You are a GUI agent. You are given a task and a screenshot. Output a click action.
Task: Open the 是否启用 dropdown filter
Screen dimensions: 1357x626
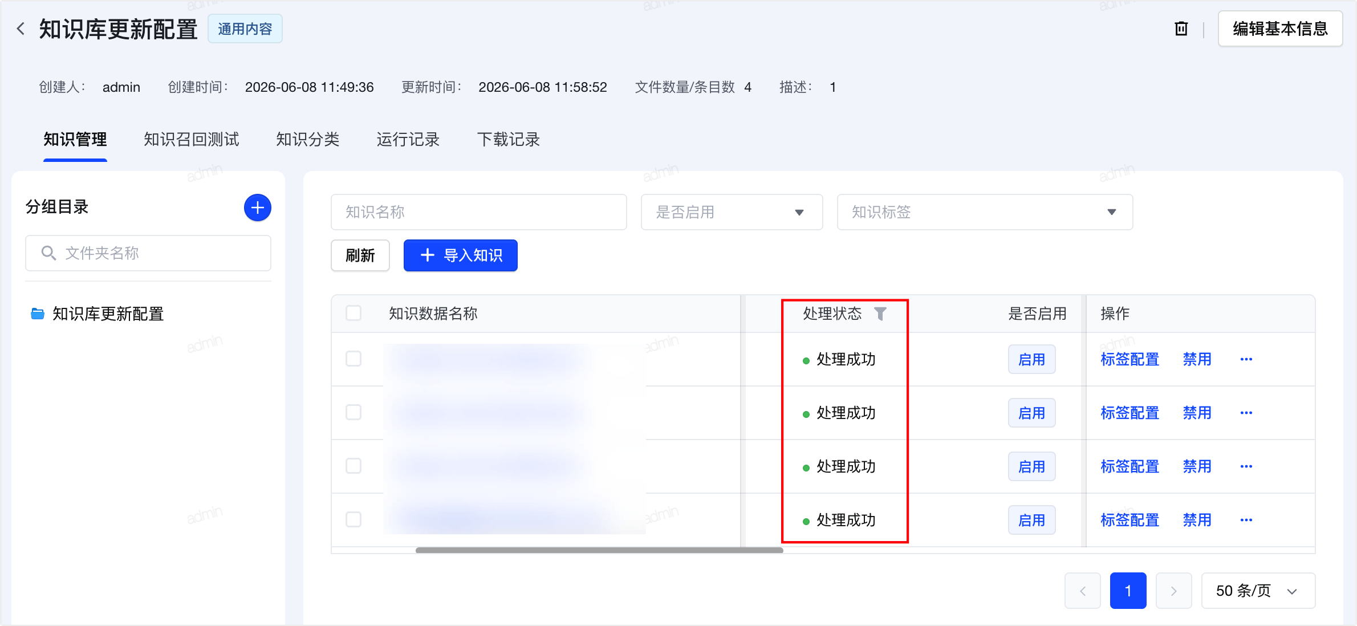click(x=732, y=212)
